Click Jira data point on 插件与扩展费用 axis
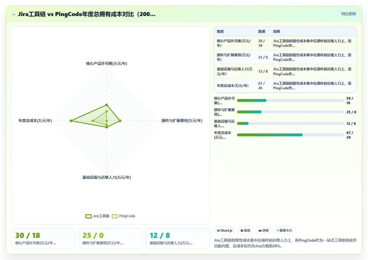The height and width of the screenshot is (260, 368). tap(120, 121)
